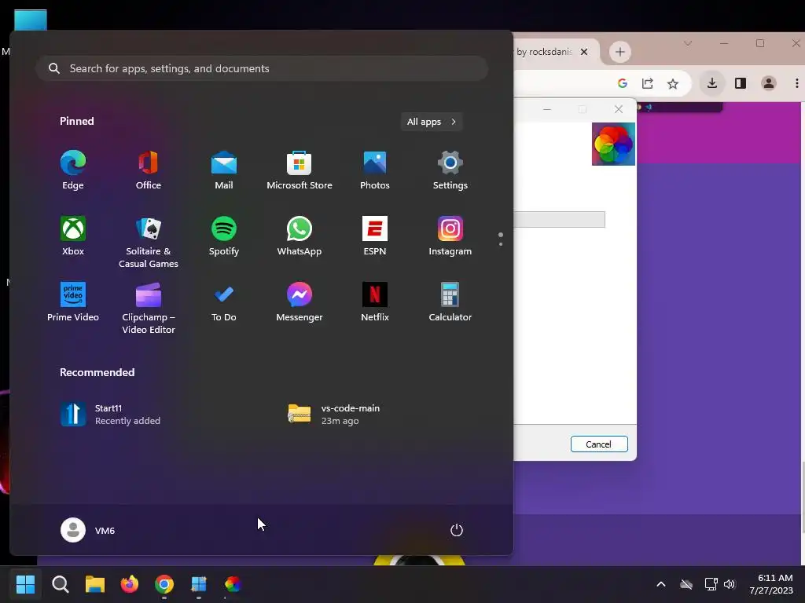Open the volume control in system tray
Image resolution: width=805 pixels, height=603 pixels.
(730, 584)
